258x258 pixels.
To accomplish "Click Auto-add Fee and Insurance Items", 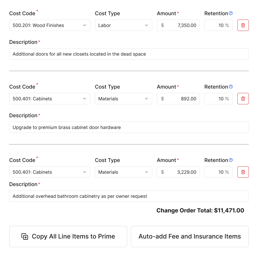I will [189, 236].
